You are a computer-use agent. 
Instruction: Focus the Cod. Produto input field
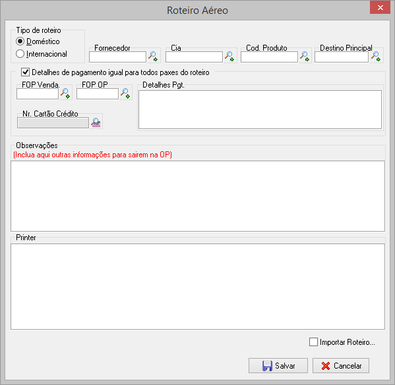click(x=269, y=57)
